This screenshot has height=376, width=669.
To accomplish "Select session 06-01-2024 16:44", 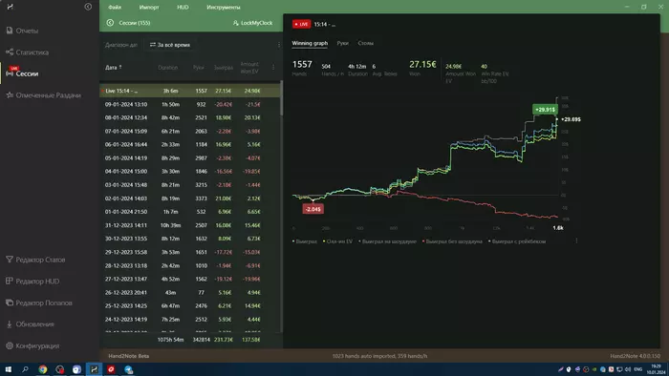I will click(x=190, y=144).
